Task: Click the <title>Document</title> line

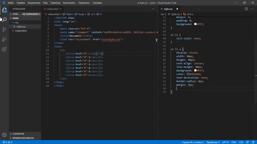Action: 76,36
